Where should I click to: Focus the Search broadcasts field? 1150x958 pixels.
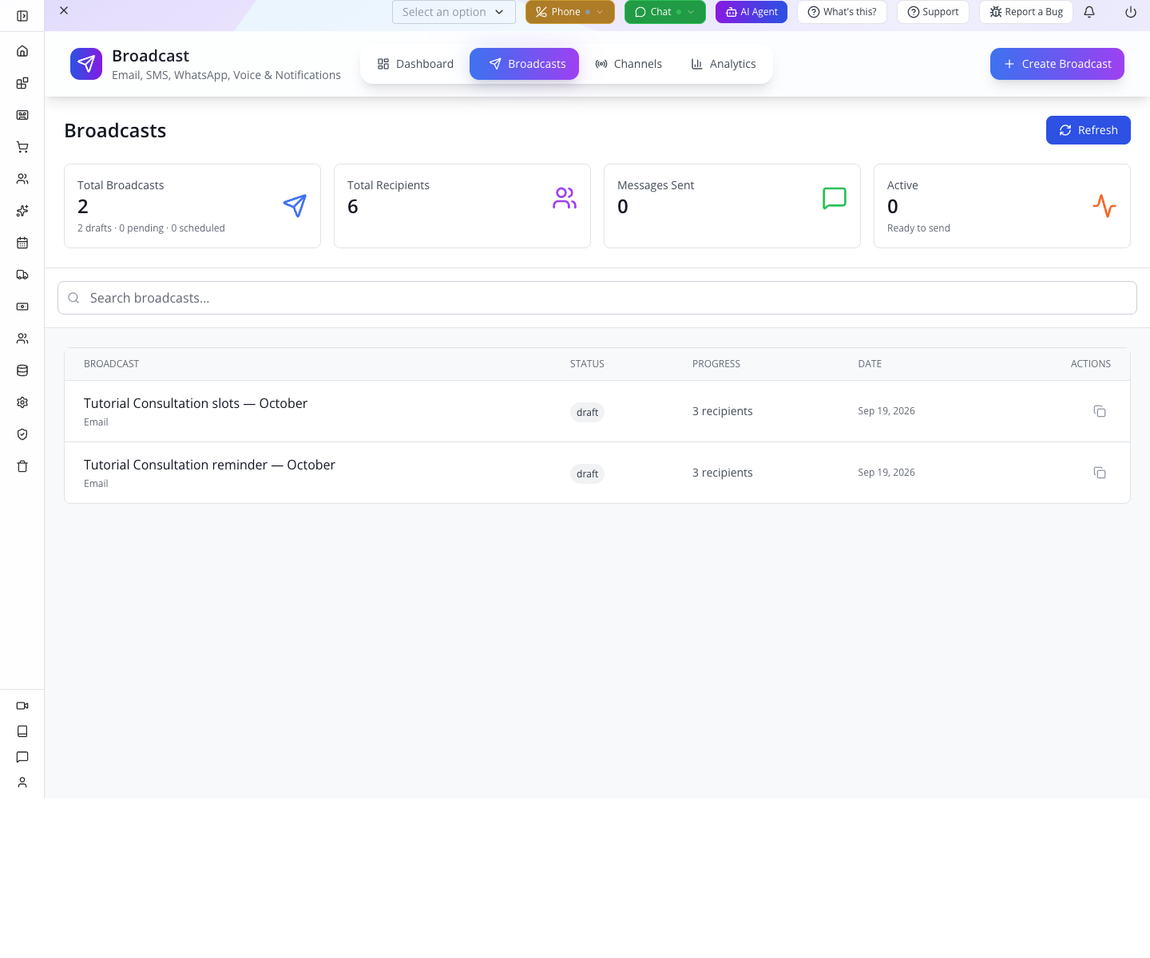coord(597,298)
